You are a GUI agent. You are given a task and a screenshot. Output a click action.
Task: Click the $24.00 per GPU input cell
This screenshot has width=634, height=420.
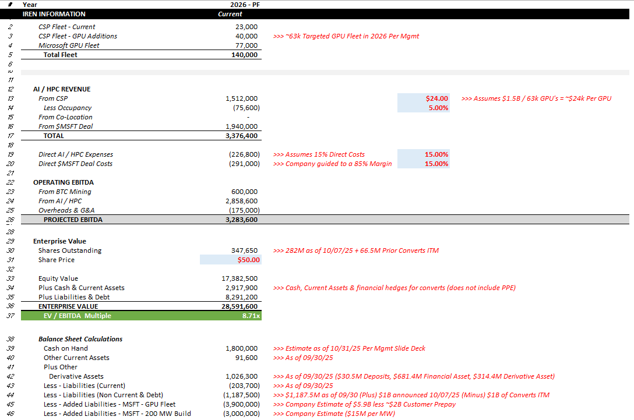(x=423, y=98)
